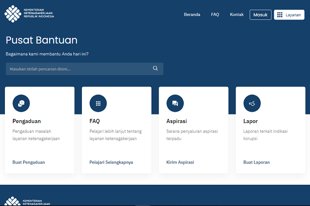Click the Pengaduan chat bubble icon
Image resolution: width=310 pixels, height=206 pixels.
tap(21, 103)
